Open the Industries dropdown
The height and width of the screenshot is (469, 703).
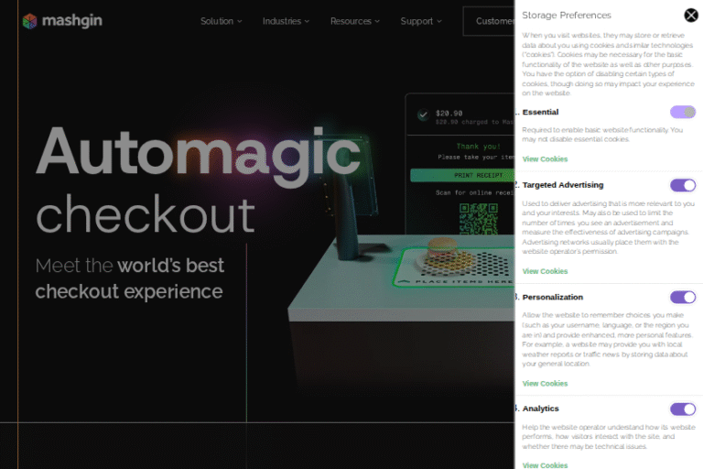coord(286,21)
